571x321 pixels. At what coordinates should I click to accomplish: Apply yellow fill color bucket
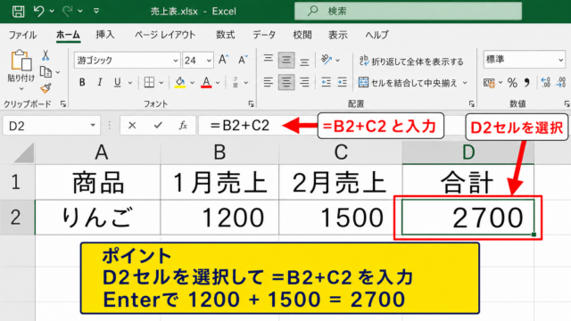pos(180,83)
